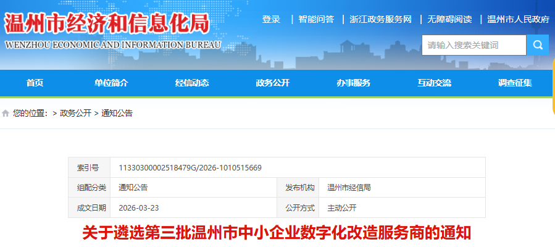The image size is (555, 247).
Task: Click the home icon beside 您的位置
Action: [x=6, y=114]
